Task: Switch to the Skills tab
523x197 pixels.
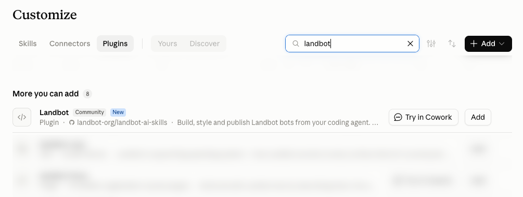Action: point(28,44)
